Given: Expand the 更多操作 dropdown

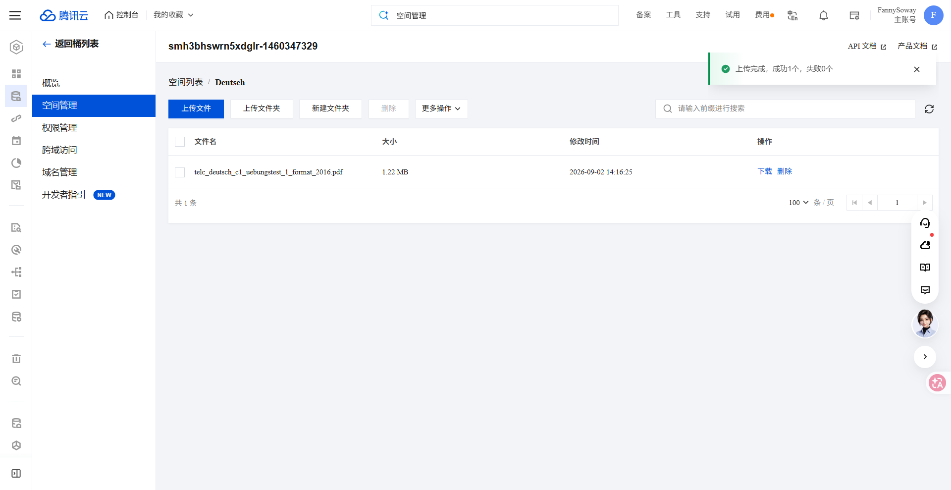Looking at the screenshot, I should point(441,109).
